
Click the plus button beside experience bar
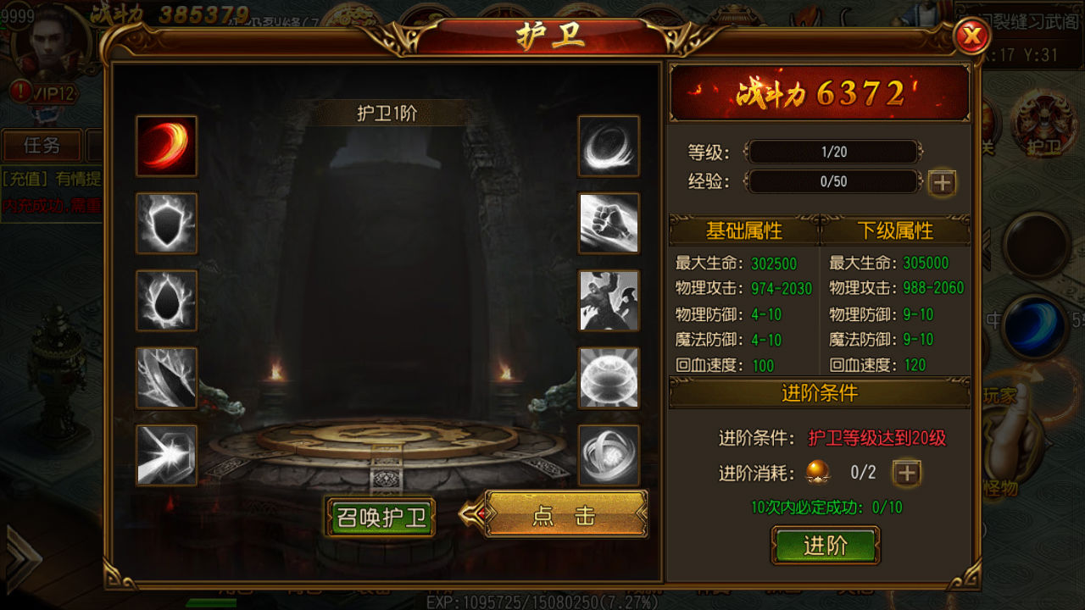pyautogui.click(x=942, y=182)
